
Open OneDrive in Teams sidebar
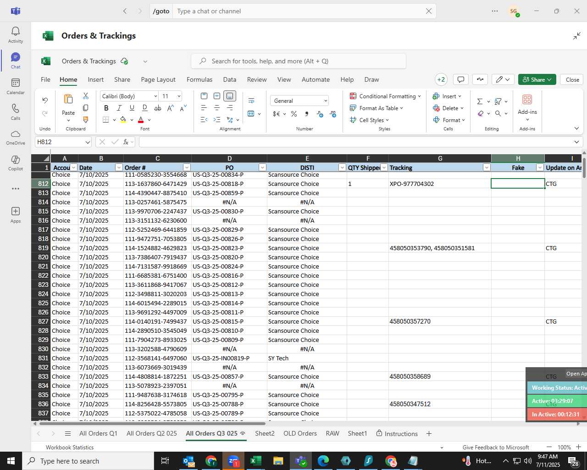[16, 137]
